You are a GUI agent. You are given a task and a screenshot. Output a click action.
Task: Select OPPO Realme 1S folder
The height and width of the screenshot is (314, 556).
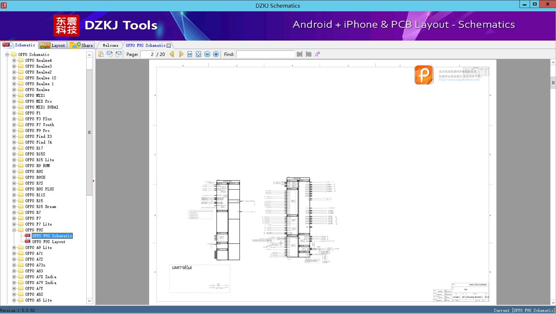tap(41, 78)
